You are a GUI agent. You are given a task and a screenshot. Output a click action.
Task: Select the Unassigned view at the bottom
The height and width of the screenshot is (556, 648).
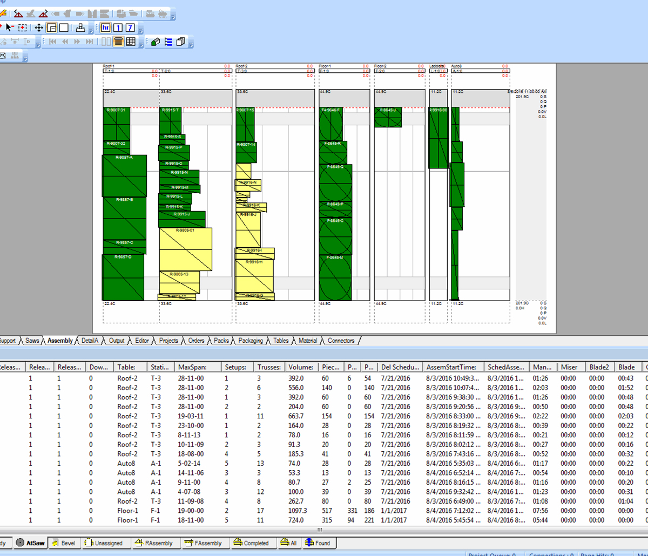pyautogui.click(x=106, y=543)
